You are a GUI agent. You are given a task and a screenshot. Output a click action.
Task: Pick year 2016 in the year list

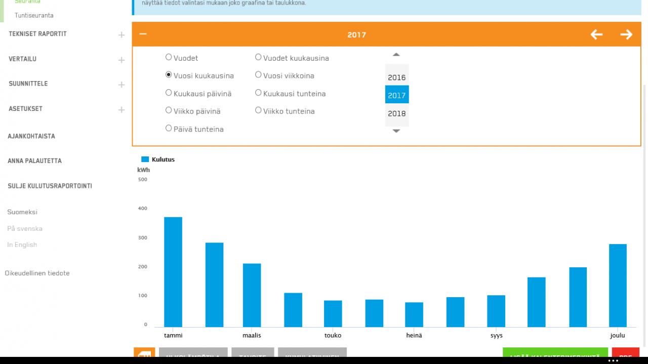[x=397, y=77]
